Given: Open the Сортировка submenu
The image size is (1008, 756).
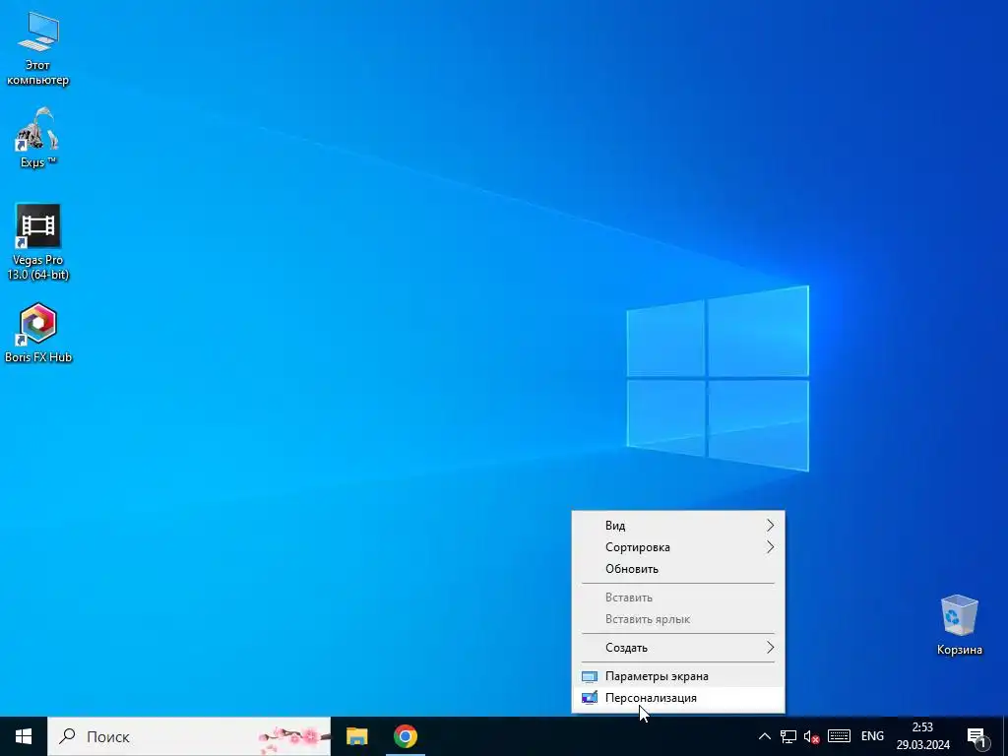Looking at the screenshot, I should (678, 547).
